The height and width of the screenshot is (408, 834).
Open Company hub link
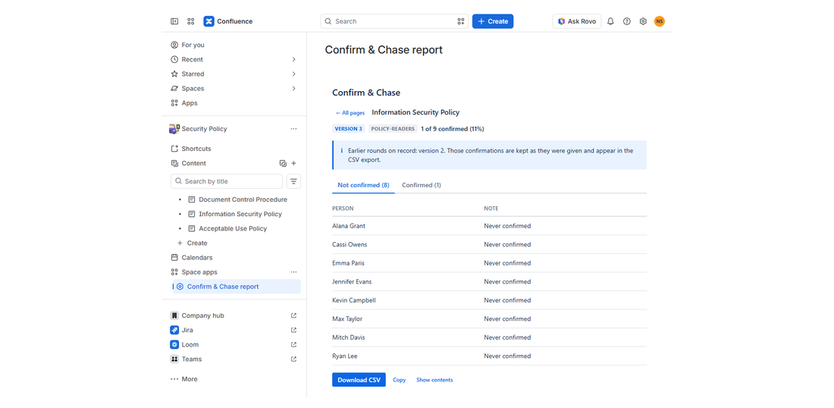point(202,315)
